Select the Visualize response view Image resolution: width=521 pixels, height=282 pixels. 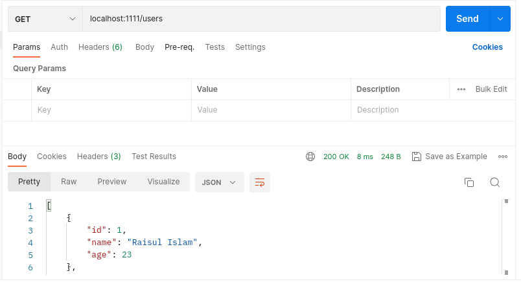tap(163, 182)
